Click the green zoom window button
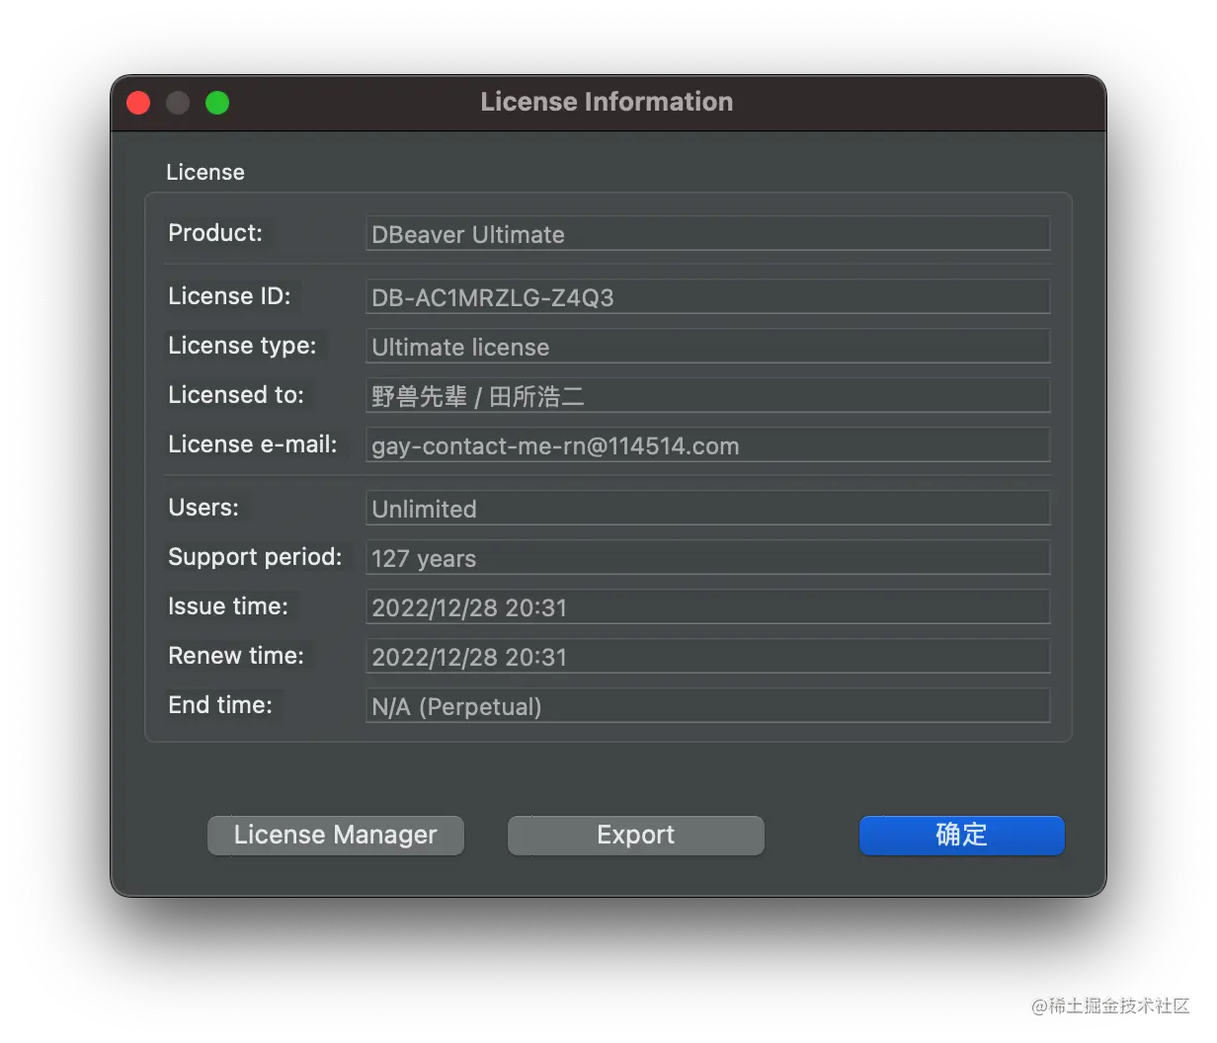Image resolution: width=1217 pixels, height=1043 pixels. (x=217, y=103)
